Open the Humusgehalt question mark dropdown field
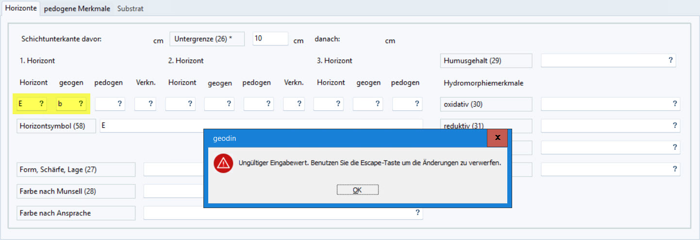The image size is (700, 240). pos(608,60)
